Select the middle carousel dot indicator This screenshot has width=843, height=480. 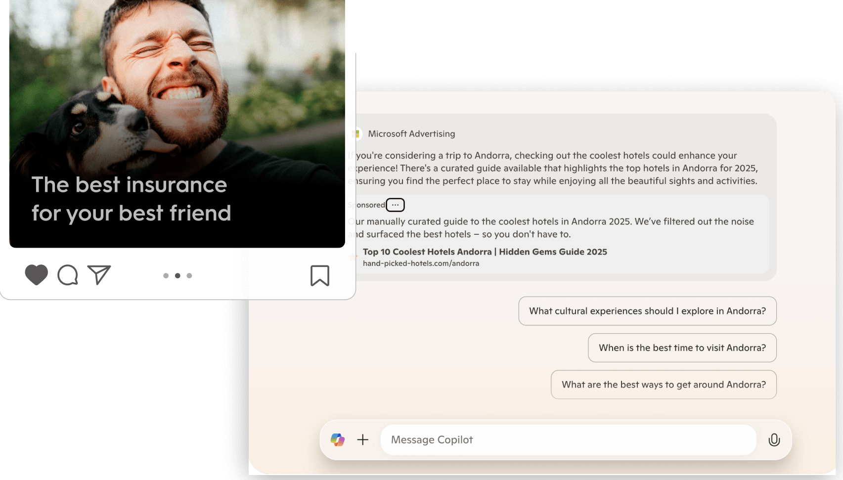pyautogui.click(x=177, y=276)
